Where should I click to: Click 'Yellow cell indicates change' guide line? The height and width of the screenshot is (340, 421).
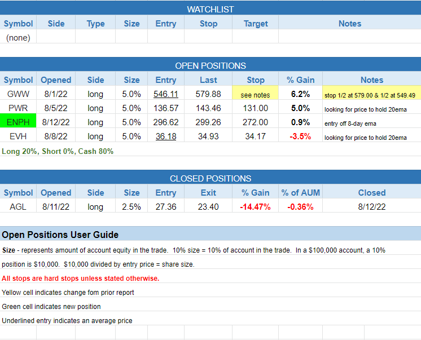tap(68, 293)
